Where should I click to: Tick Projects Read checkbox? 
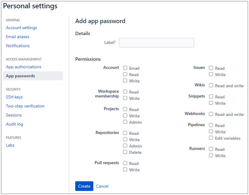coord(125,109)
